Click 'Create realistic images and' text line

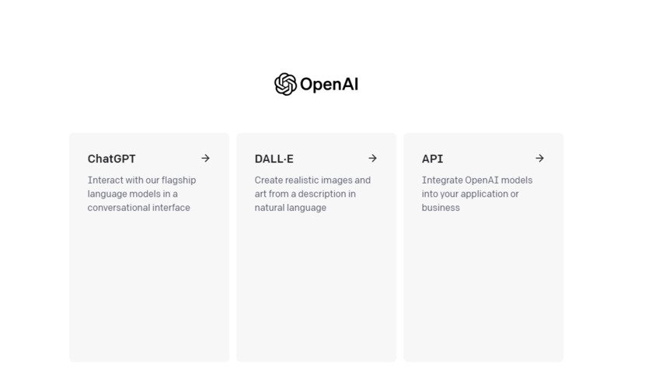click(x=312, y=180)
